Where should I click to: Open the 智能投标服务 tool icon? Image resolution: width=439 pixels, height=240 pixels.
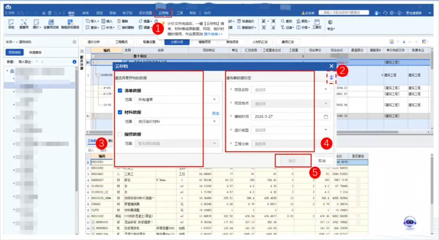pyautogui.click(x=70, y=24)
